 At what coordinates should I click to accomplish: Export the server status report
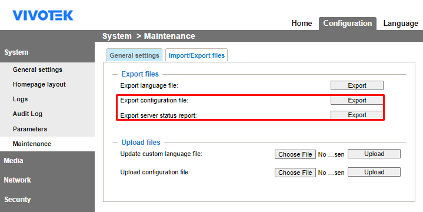coord(357,115)
